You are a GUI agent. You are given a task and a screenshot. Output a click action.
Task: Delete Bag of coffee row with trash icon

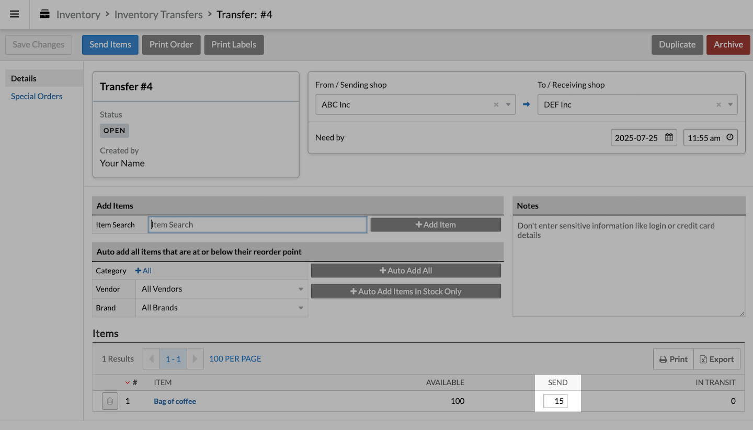click(110, 401)
